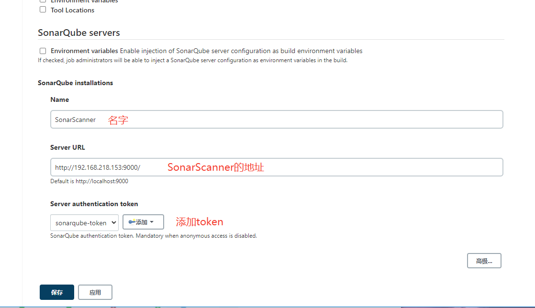Click the 'Server authentication token' label
535x308 pixels.
tap(94, 204)
